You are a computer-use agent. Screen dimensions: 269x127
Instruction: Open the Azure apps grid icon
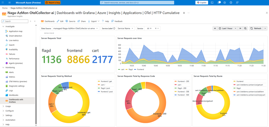(3, 3)
